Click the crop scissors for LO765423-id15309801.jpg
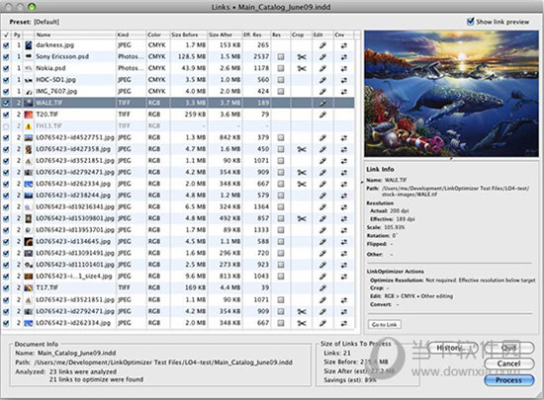This screenshot has width=544, height=400. [x=302, y=218]
